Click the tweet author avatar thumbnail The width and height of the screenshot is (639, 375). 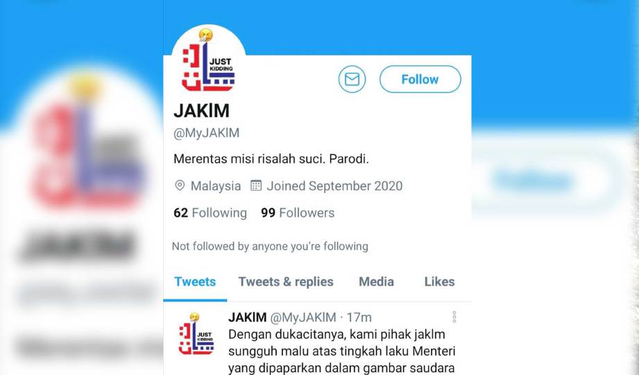[x=196, y=334]
